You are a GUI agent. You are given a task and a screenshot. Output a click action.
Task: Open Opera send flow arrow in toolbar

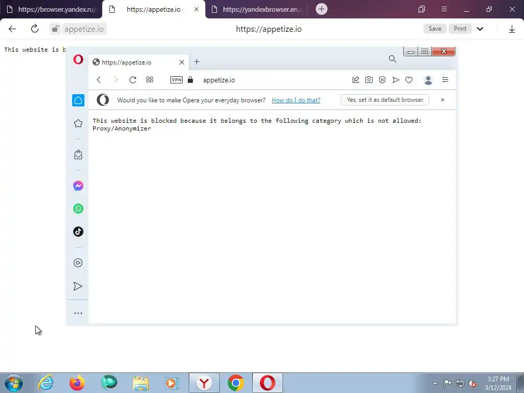(x=396, y=79)
